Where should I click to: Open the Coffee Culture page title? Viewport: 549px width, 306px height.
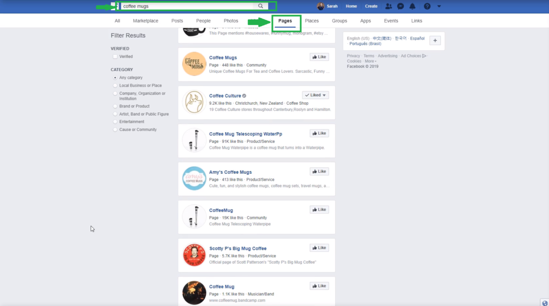tap(225, 96)
